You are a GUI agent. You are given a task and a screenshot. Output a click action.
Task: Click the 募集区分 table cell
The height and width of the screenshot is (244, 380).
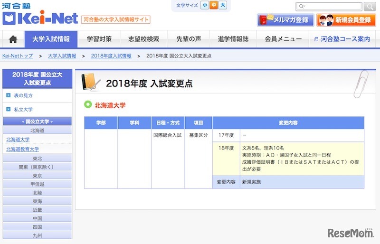[199, 159]
